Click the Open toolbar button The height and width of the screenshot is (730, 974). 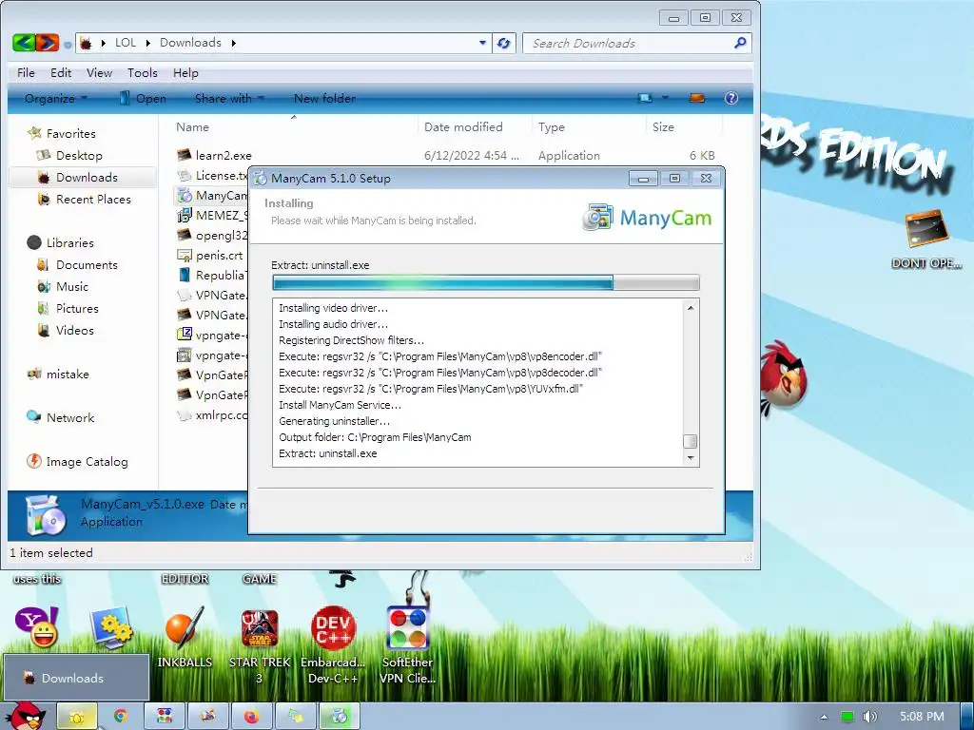143,98
